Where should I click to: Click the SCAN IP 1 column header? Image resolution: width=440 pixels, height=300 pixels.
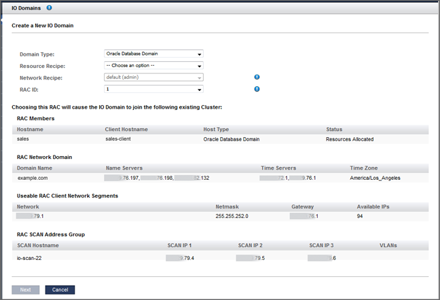coord(179,246)
